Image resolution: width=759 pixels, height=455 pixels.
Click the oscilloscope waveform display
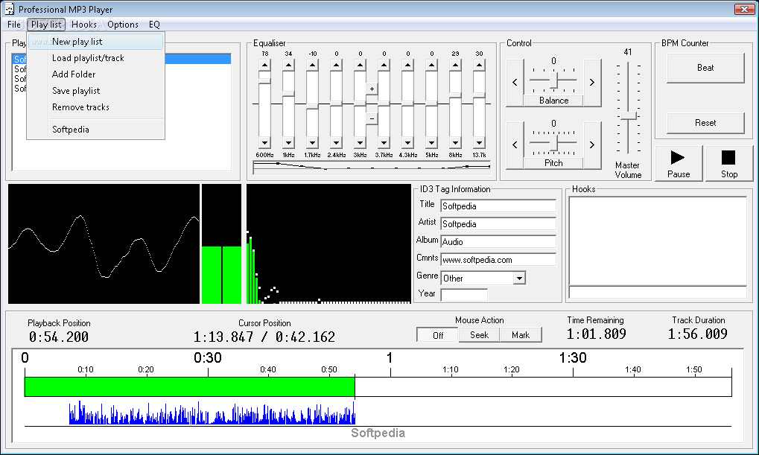point(104,244)
